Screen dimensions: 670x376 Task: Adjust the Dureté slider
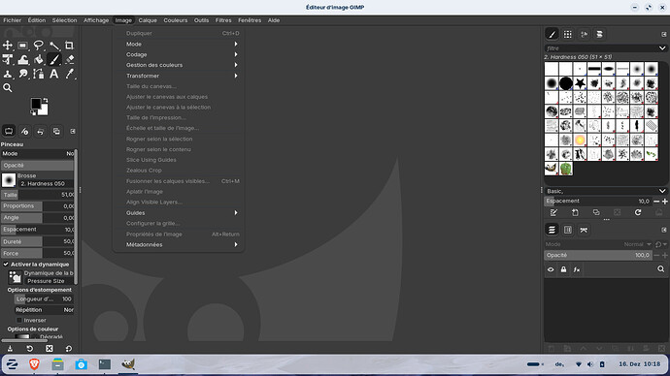pyautogui.click(x=38, y=241)
